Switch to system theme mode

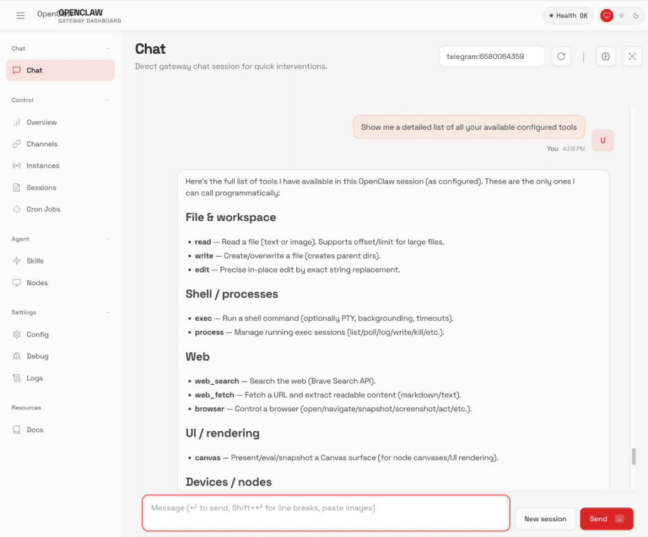(607, 15)
